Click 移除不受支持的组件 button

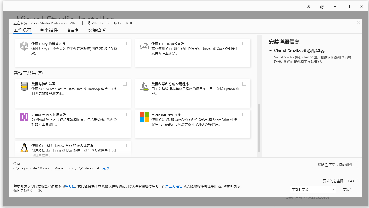(335, 165)
